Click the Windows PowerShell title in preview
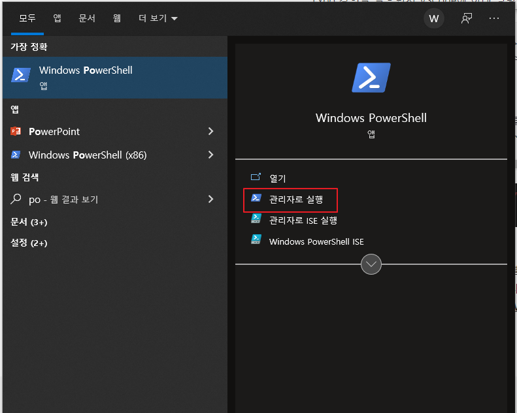Image resolution: width=517 pixels, height=413 pixels. (x=371, y=118)
